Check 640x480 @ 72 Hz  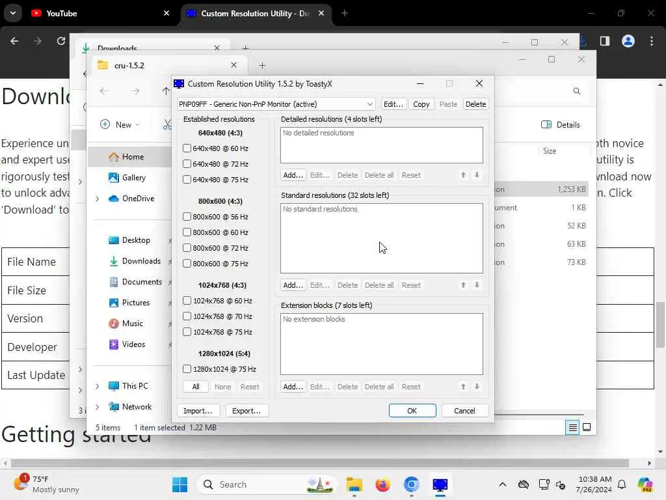coord(187,164)
